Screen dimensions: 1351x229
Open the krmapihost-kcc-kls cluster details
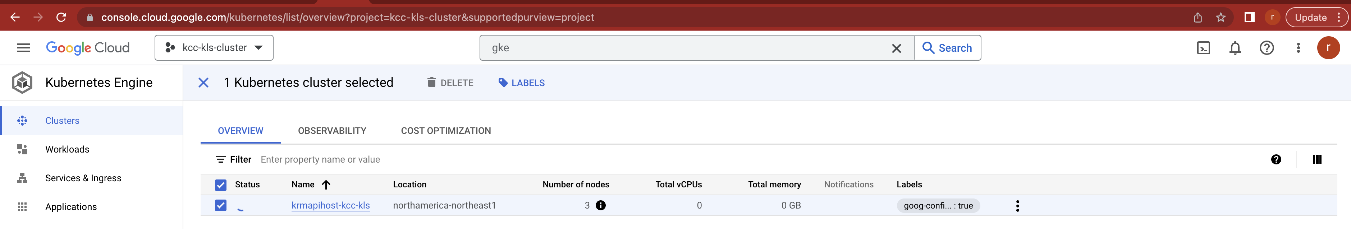coord(330,205)
